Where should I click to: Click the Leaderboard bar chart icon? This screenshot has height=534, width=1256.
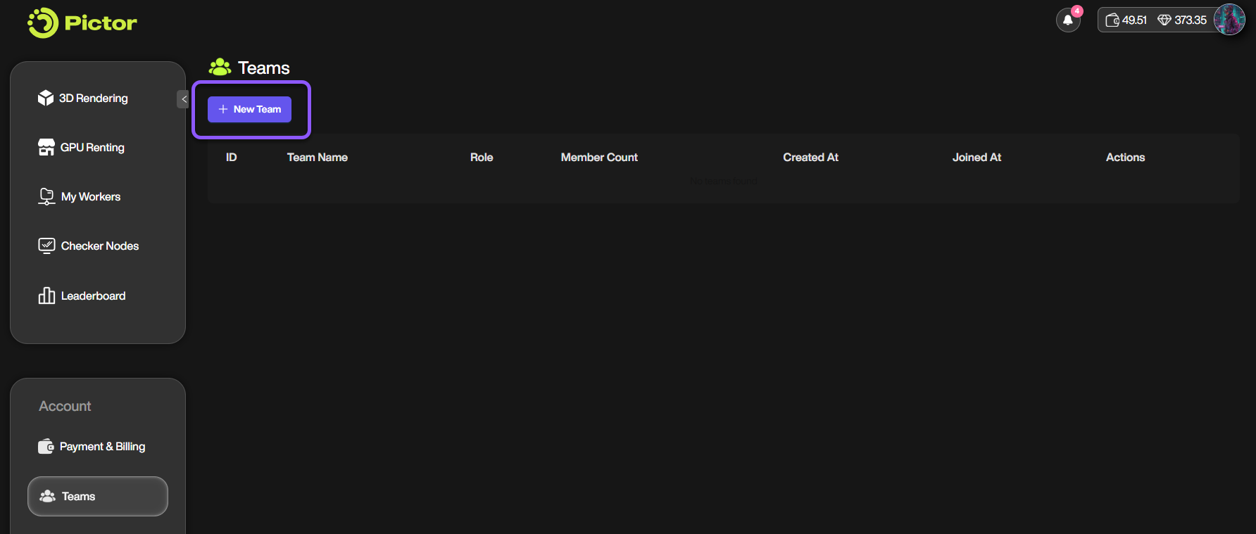pos(46,295)
